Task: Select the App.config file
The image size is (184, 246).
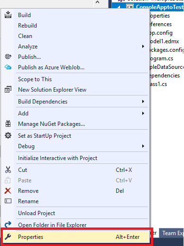Action: (x=161, y=33)
